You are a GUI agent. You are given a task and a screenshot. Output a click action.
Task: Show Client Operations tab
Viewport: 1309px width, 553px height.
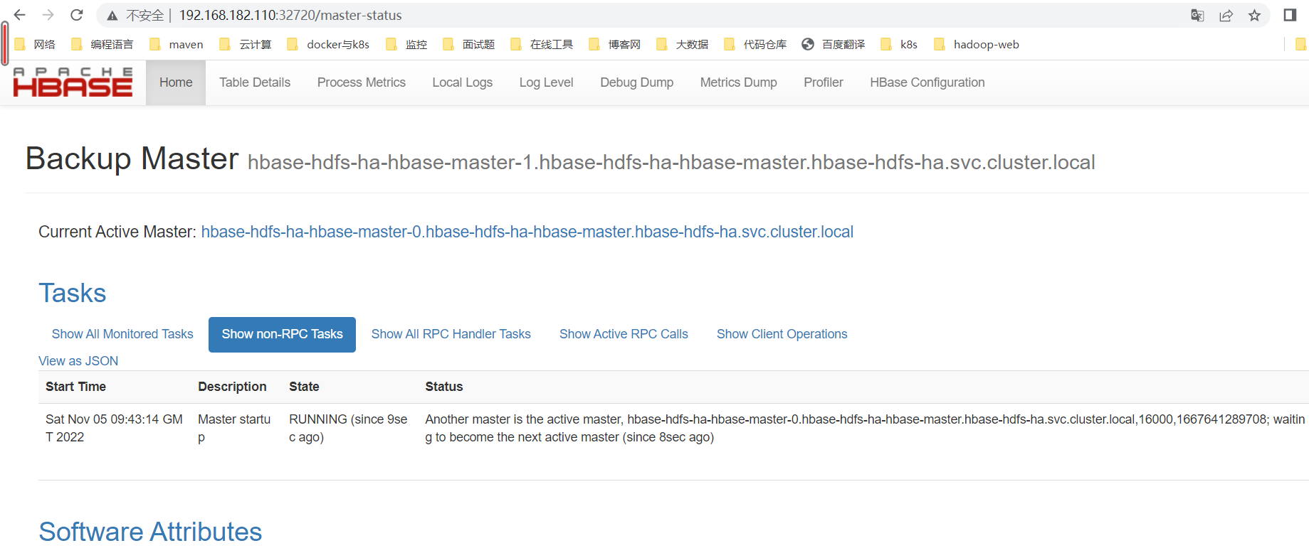(782, 334)
